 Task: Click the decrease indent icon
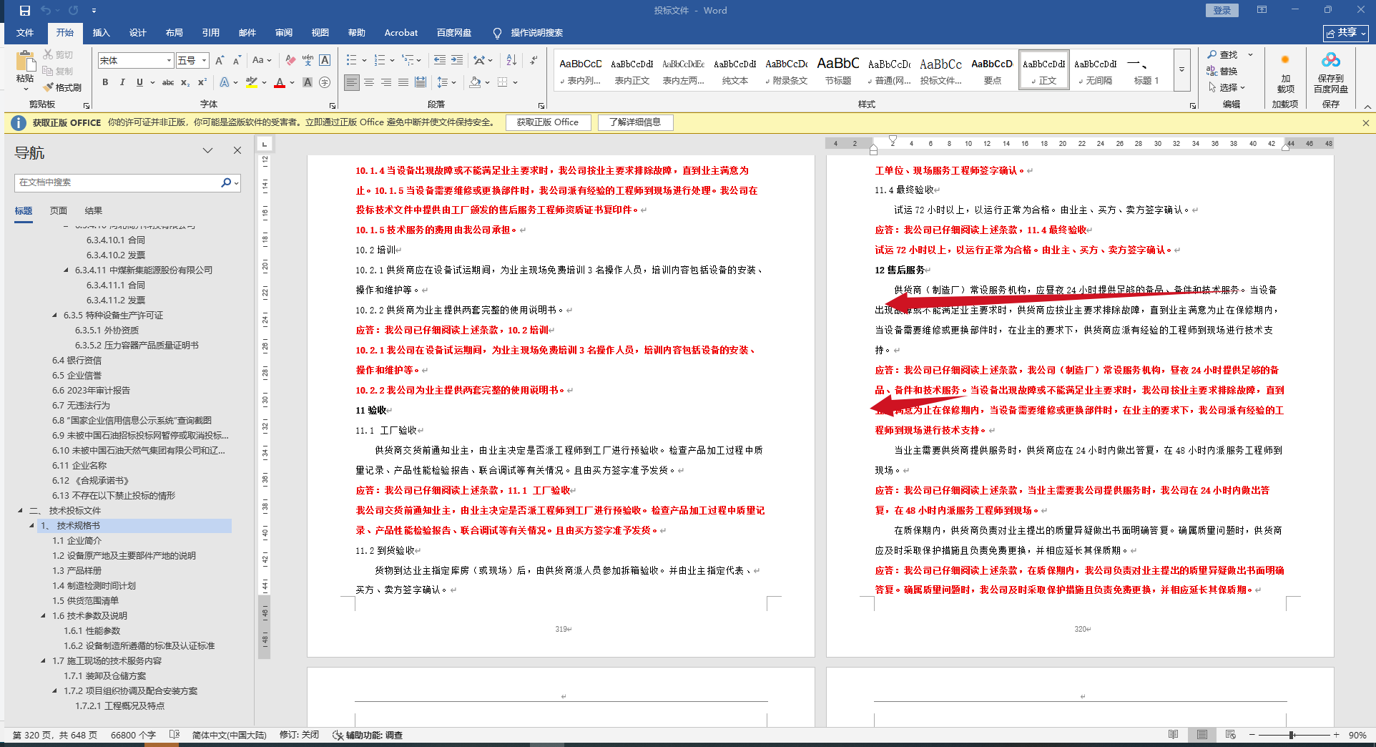pos(440,60)
